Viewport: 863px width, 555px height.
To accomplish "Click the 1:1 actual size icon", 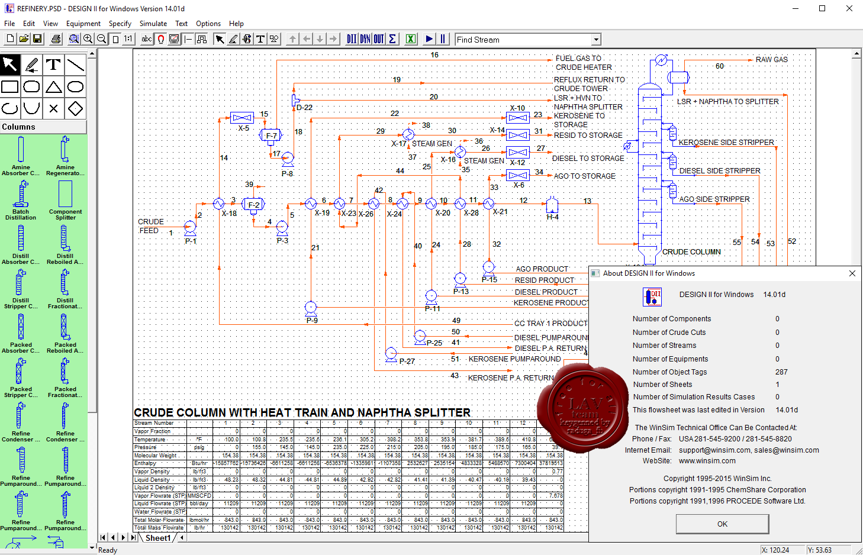I will click(128, 39).
